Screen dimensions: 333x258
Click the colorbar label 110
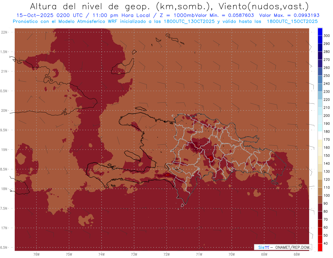pos(326,188)
